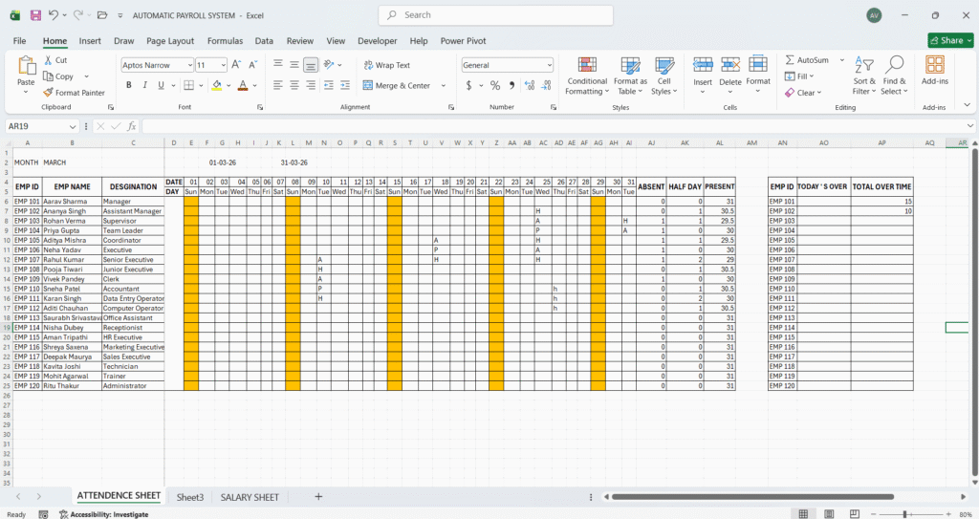
Task: Apply comma style number format
Action: pos(511,86)
